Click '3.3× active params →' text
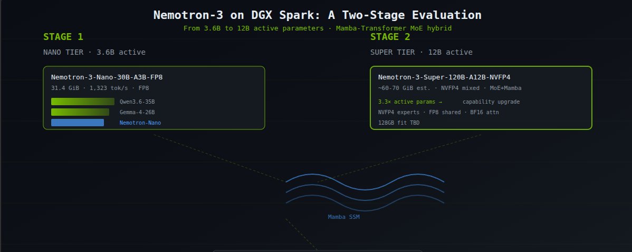 tap(410, 102)
